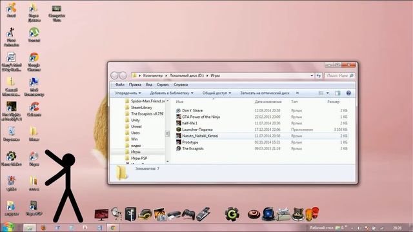Refresh the folder via address bar refresh icon
Screen dimensions: 413x232
point(319,75)
